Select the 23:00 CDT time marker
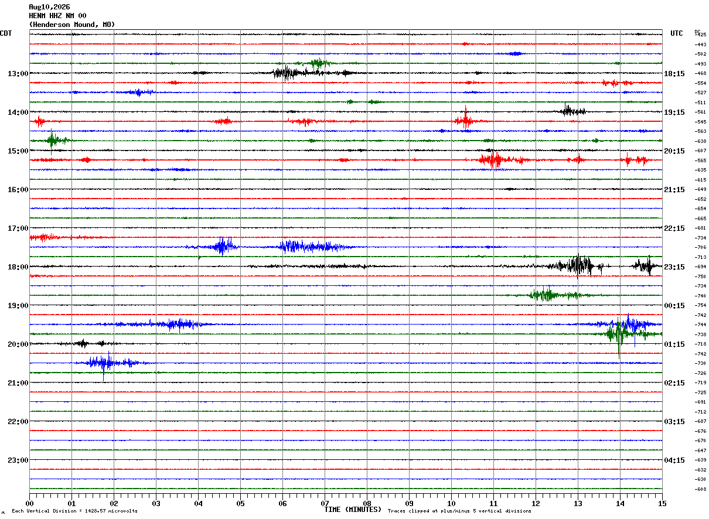This screenshot has width=709, height=519. click(x=18, y=460)
